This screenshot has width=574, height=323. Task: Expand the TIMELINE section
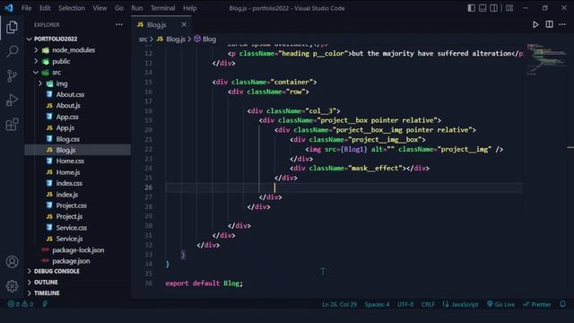tap(47, 293)
